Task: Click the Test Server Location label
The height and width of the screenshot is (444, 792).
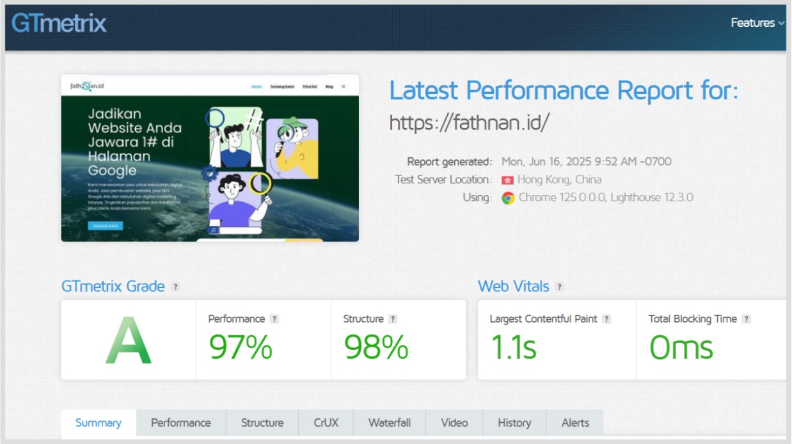Action: pyautogui.click(x=444, y=180)
